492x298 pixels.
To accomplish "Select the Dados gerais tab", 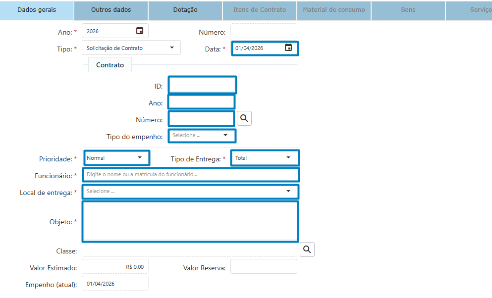I will 37,10.
